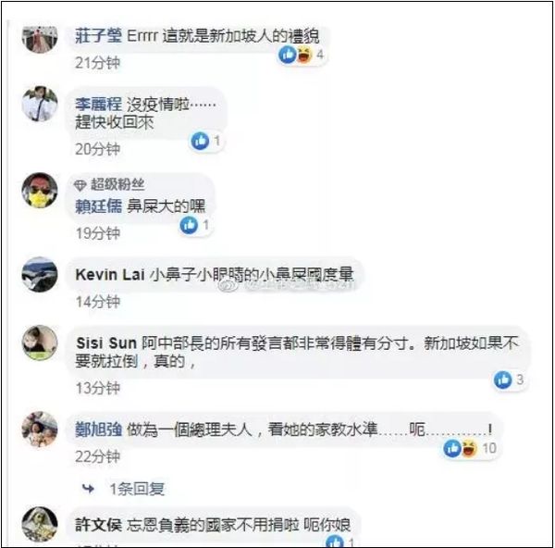Open Kevin Lai's profile name
Screen dimensions: 555x548
pos(110,275)
